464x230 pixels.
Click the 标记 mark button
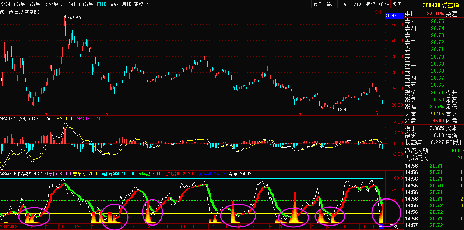tap(370, 4)
